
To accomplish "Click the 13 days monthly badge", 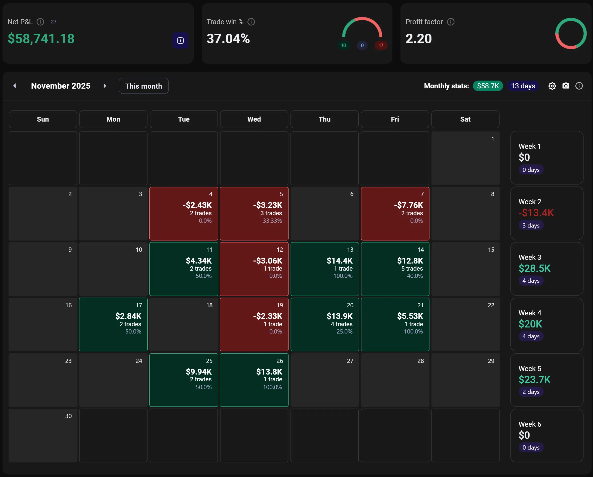I will pyautogui.click(x=523, y=86).
